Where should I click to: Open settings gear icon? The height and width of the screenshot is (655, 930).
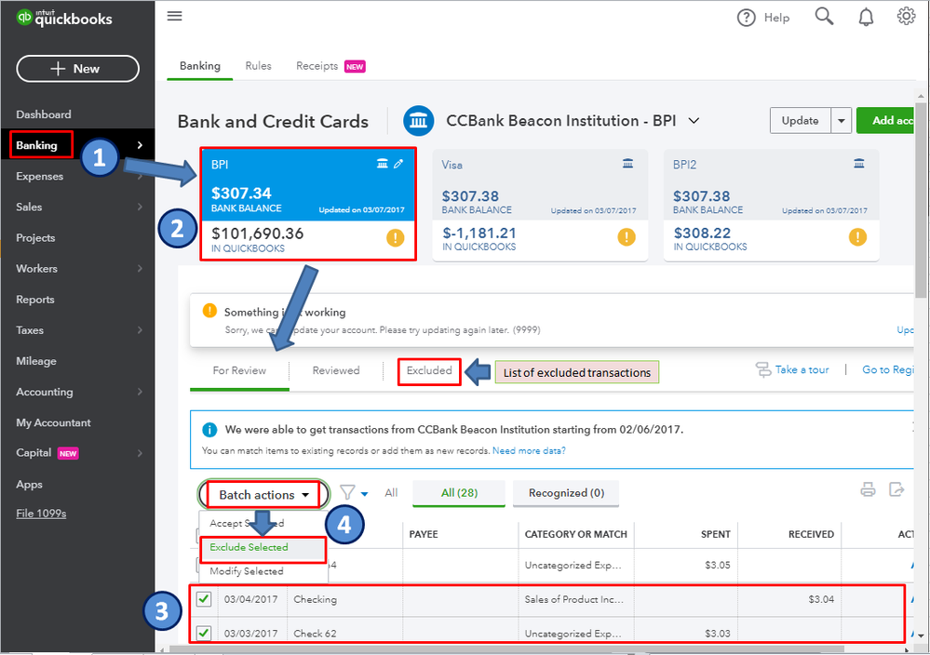[906, 16]
